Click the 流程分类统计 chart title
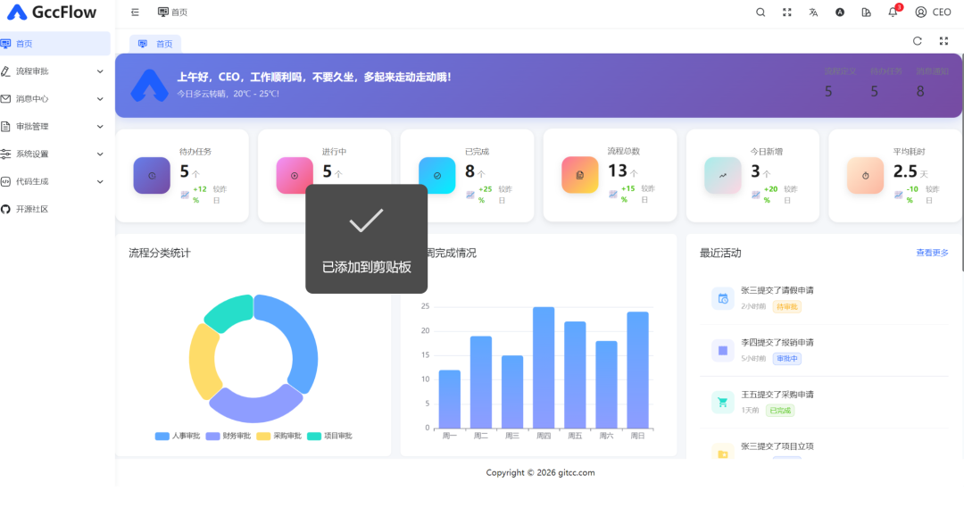The width and height of the screenshot is (964, 508). click(x=159, y=253)
